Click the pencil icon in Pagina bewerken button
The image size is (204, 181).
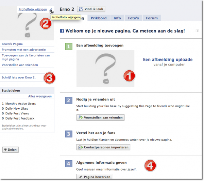click(81, 177)
